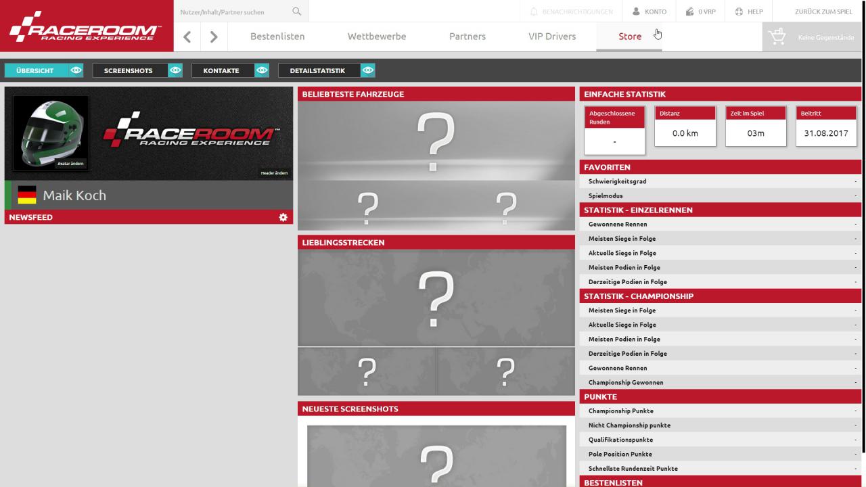Go back with the left arrow
The image size is (866, 487).
[187, 37]
